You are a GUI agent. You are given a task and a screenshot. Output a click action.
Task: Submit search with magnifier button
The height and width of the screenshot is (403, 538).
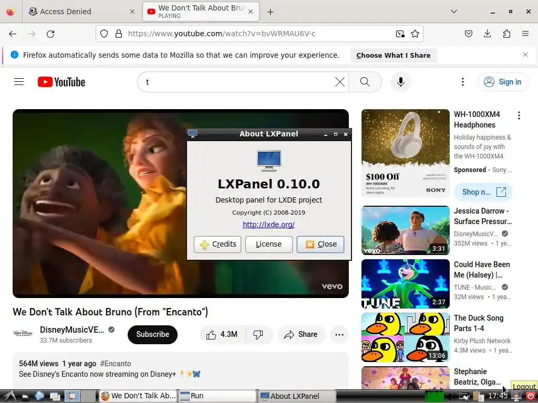(x=365, y=82)
